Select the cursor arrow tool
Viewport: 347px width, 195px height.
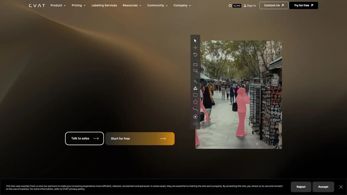[x=195, y=41]
